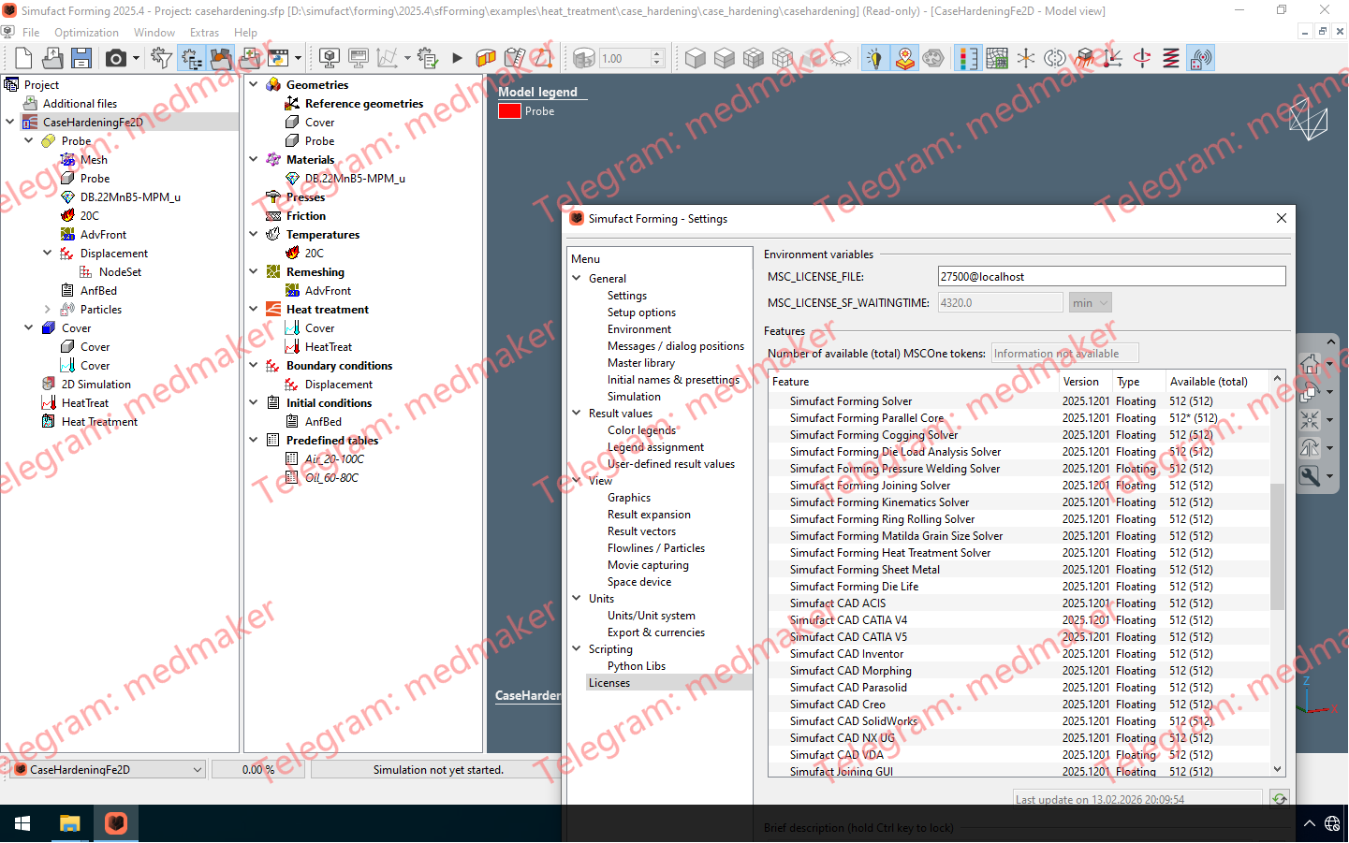
Task: Click the camera screenshot icon
Action: pyautogui.click(x=116, y=58)
